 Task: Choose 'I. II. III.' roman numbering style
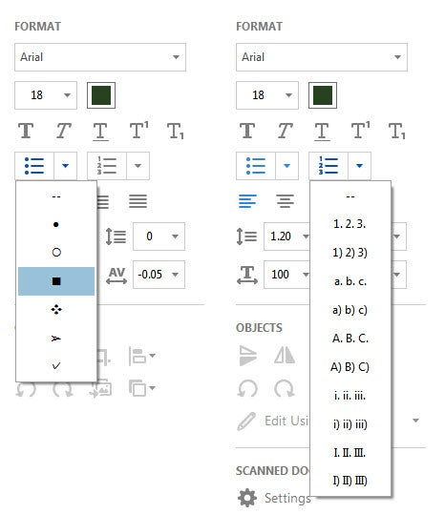click(350, 453)
